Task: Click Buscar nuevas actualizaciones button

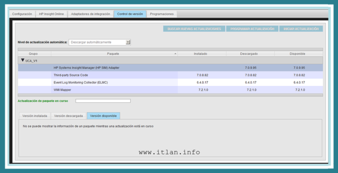Action: 194,29
